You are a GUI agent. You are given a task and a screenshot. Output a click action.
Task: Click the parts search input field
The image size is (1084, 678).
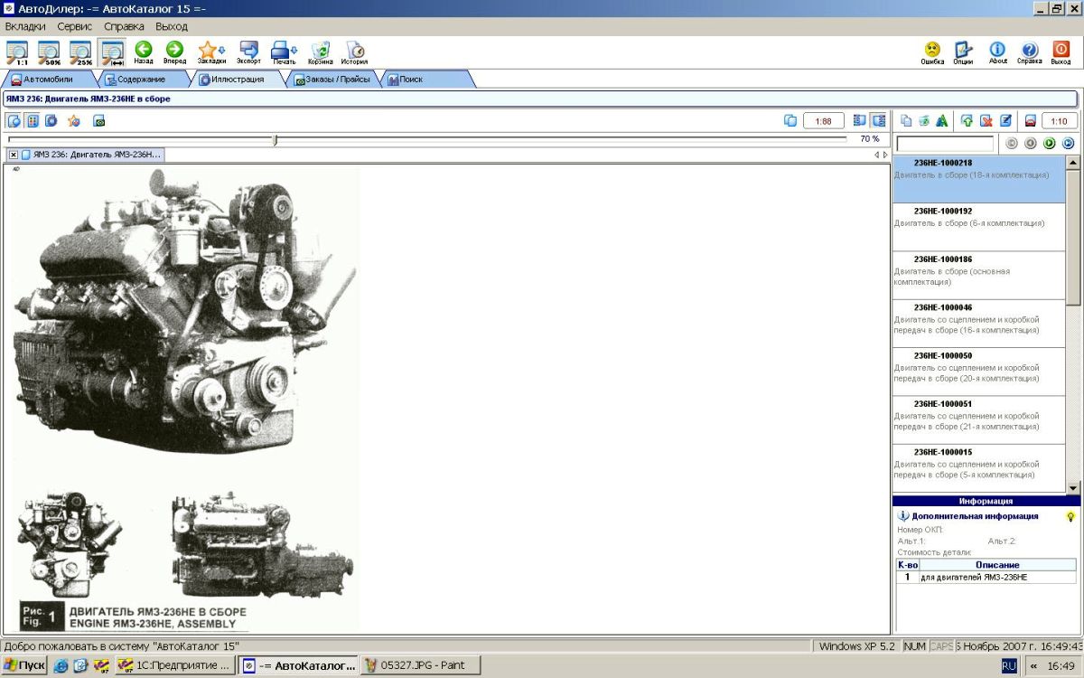click(x=945, y=144)
